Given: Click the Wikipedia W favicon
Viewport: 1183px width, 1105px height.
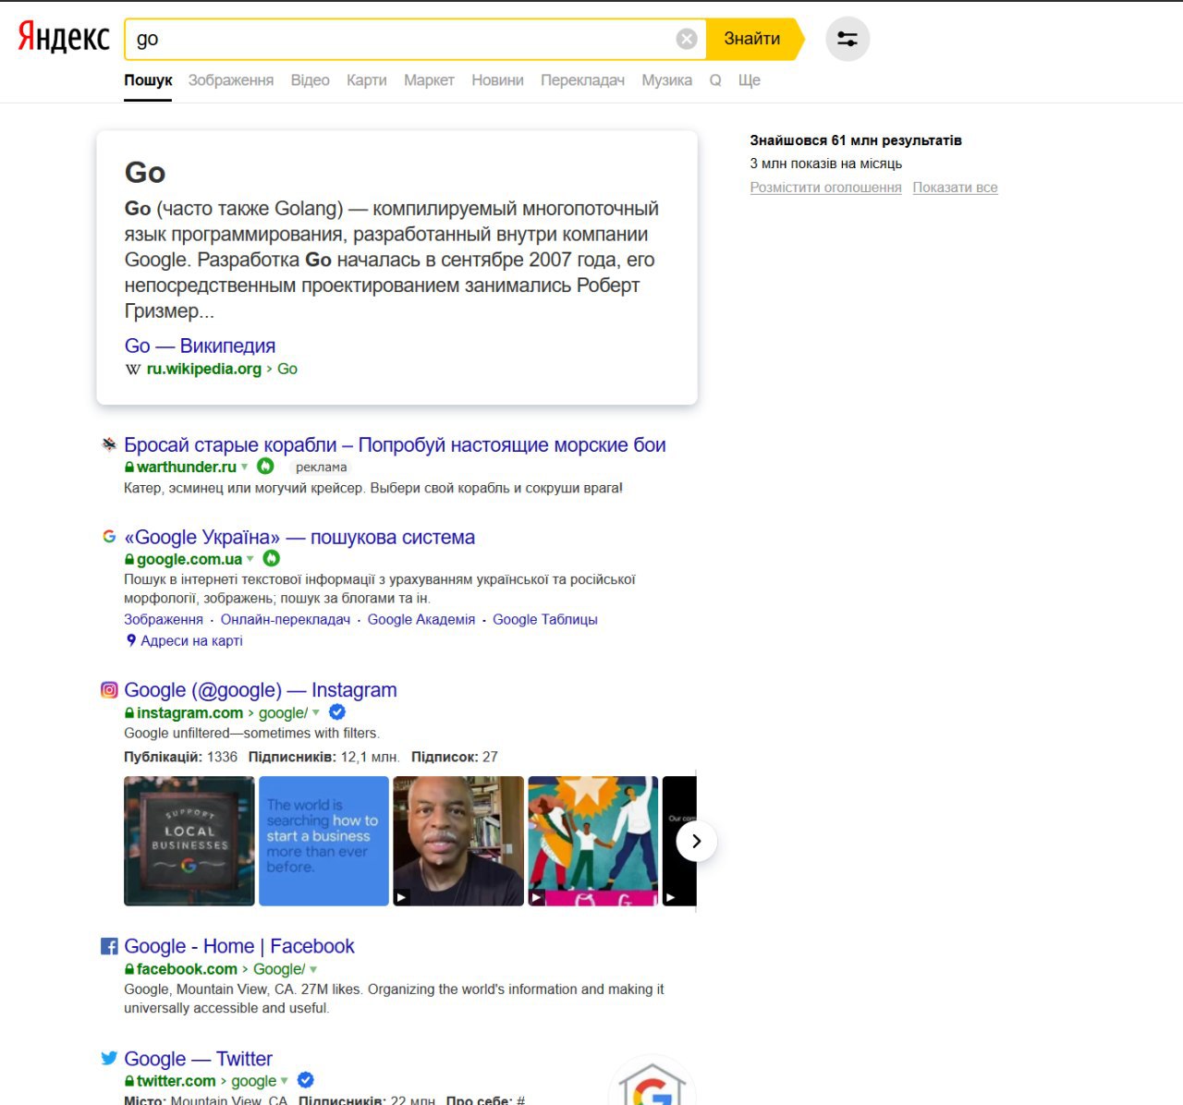Looking at the screenshot, I should point(133,370).
